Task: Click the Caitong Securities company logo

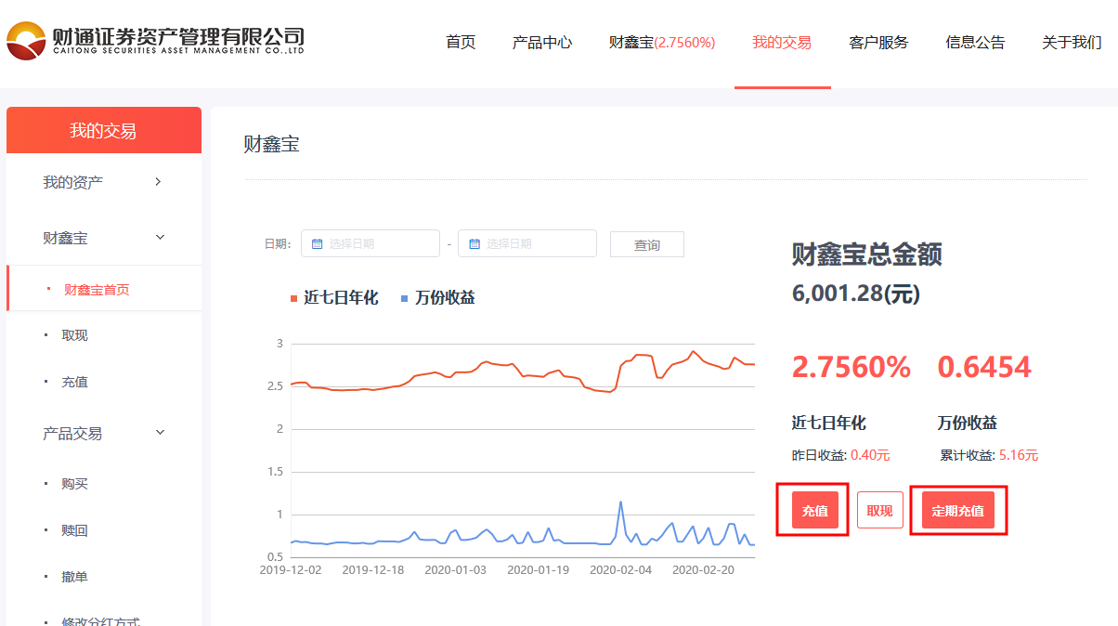Action: point(155,40)
